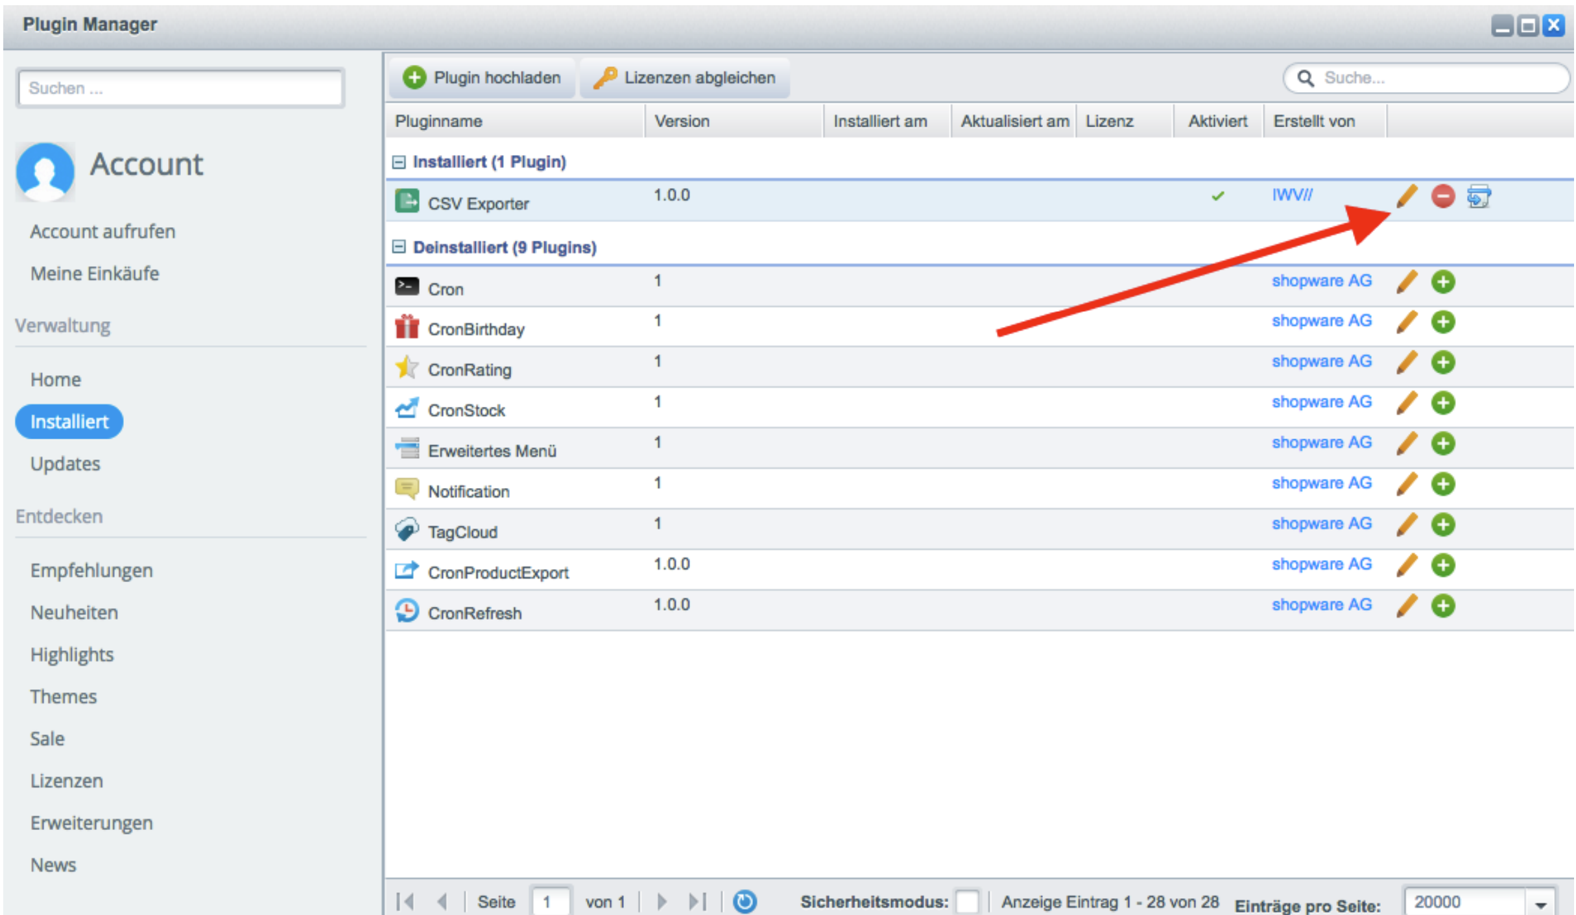The image size is (1576, 915).
Task: Open Updates in the sidebar
Action: coord(65,463)
